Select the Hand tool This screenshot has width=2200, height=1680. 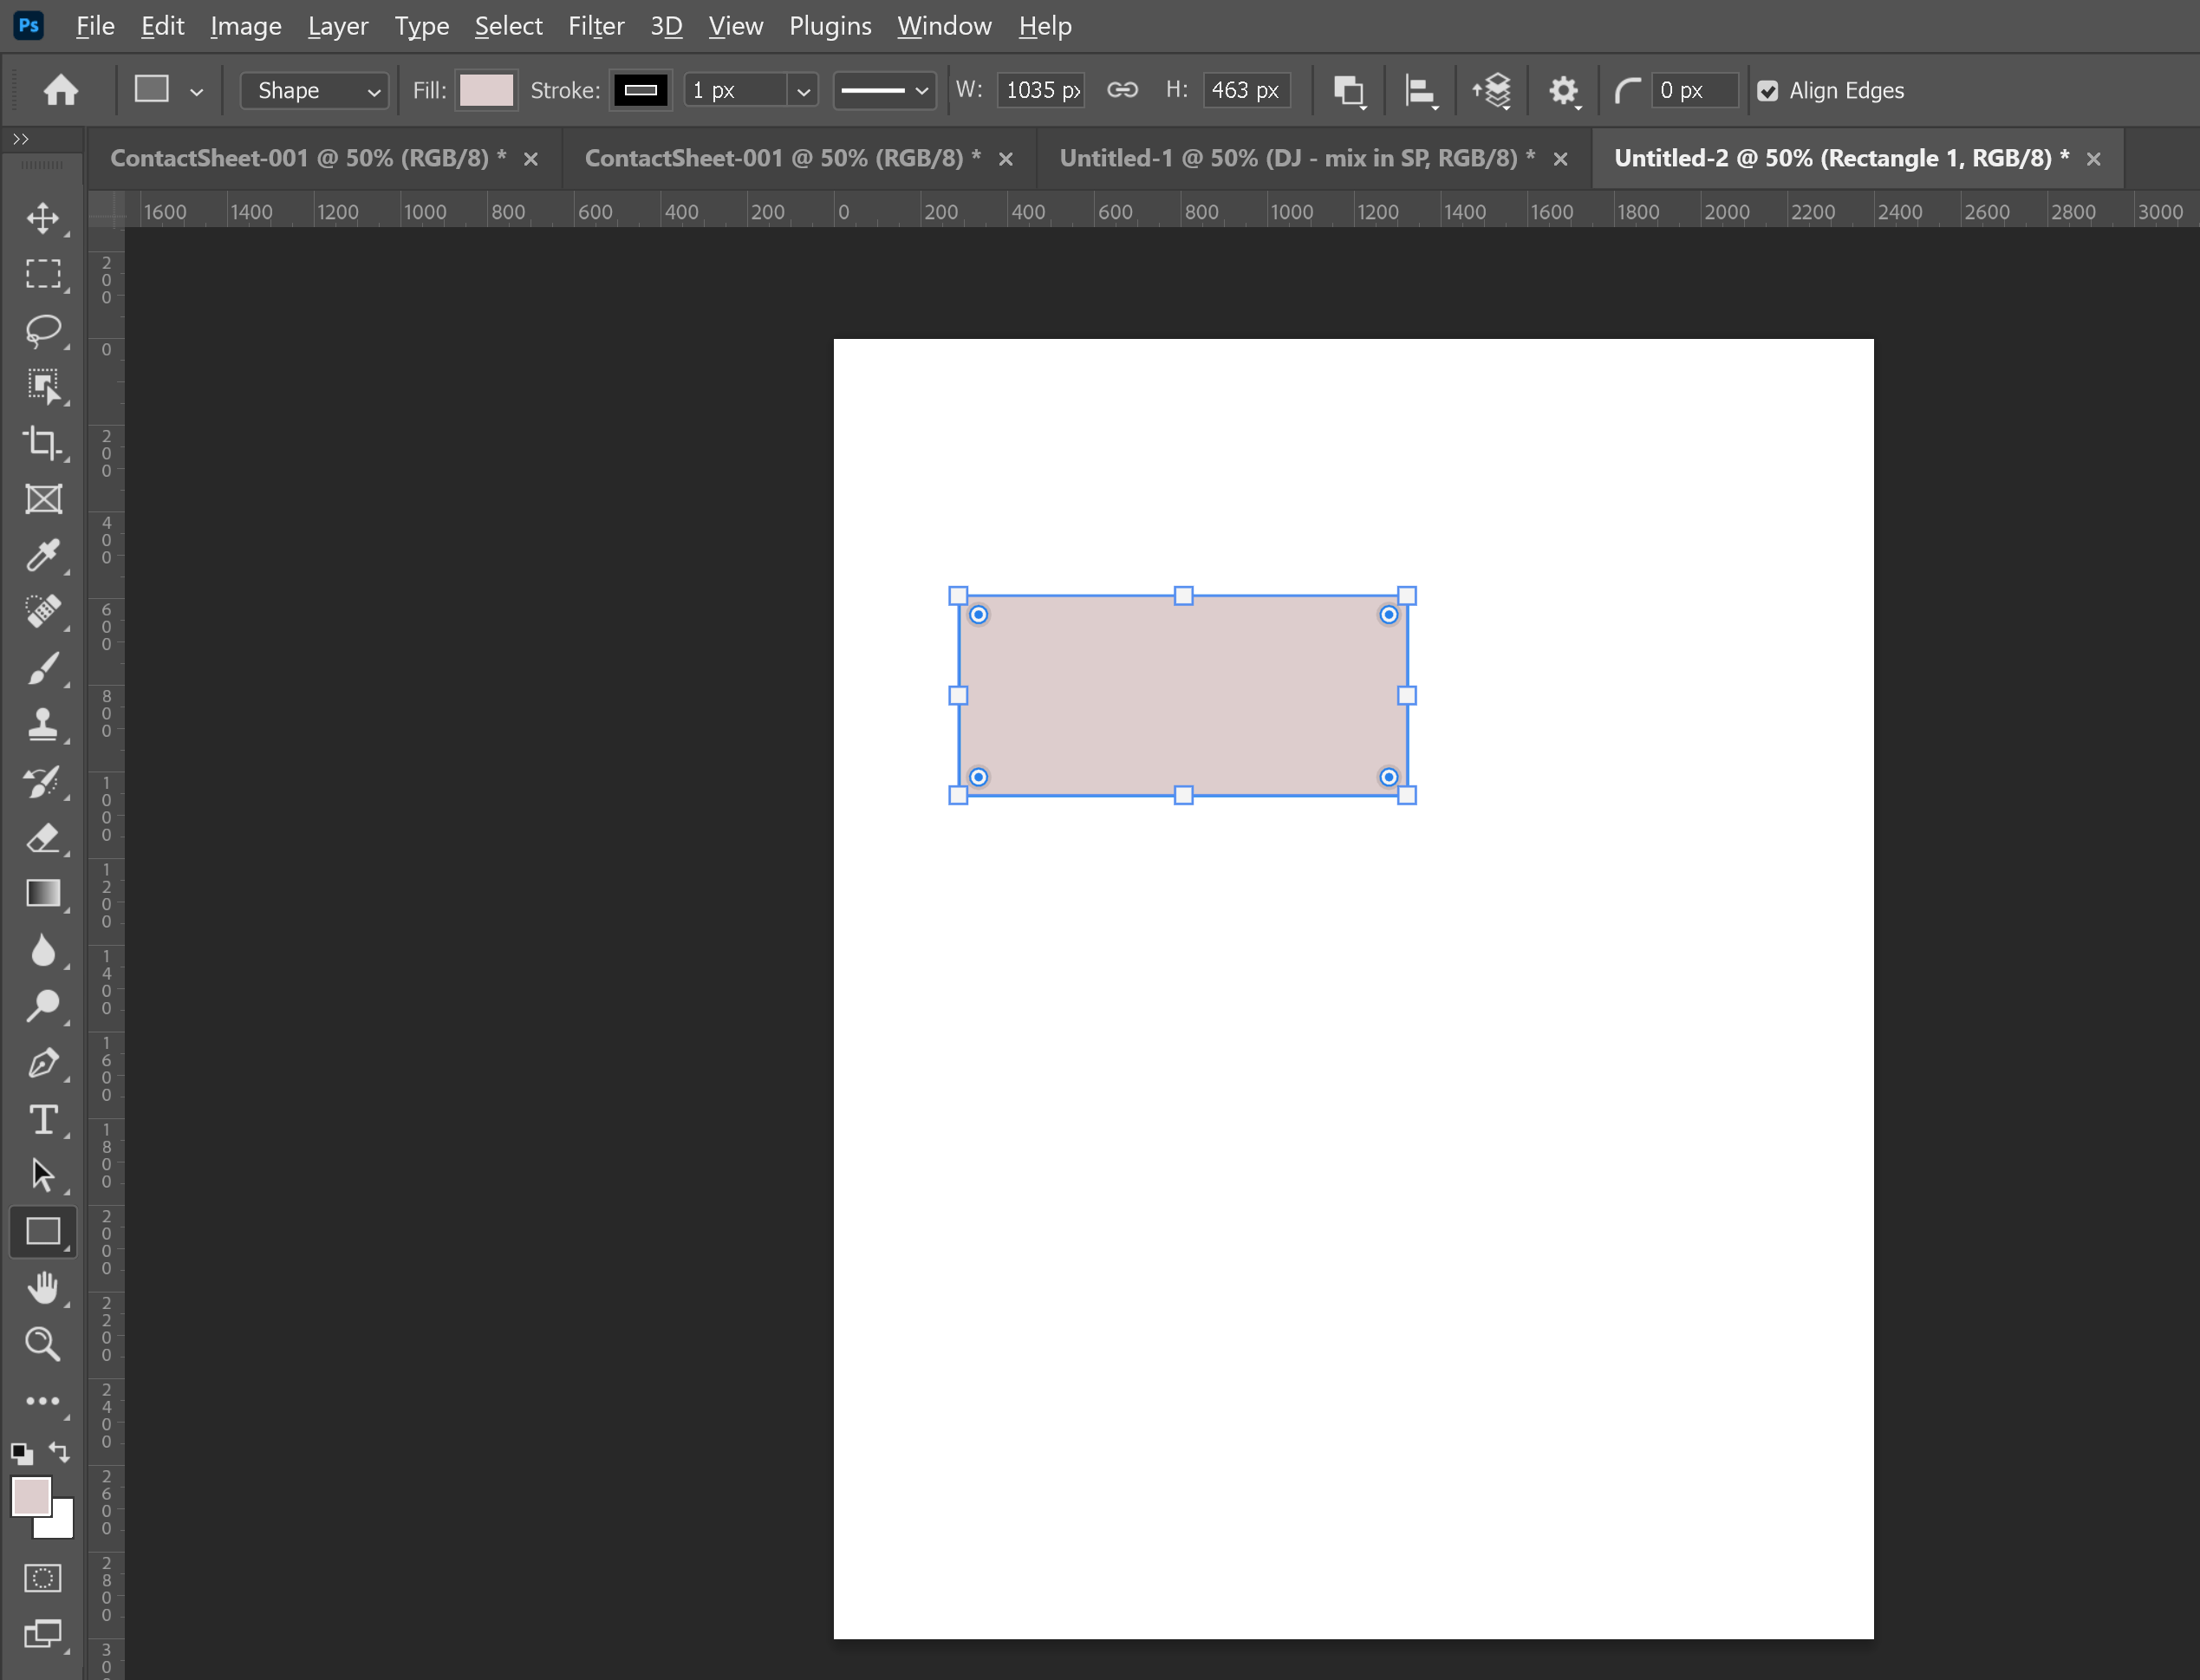(44, 1287)
